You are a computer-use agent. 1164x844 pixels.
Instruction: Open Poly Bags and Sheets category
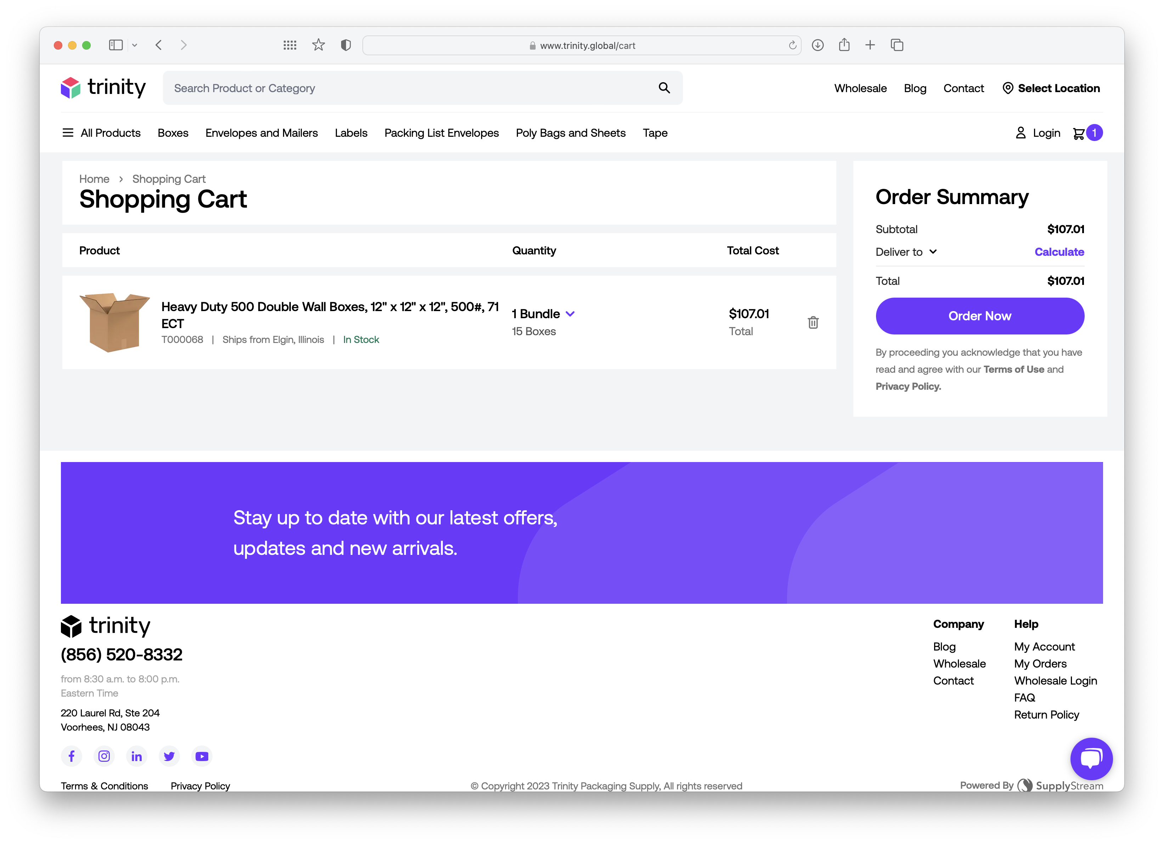click(x=571, y=133)
